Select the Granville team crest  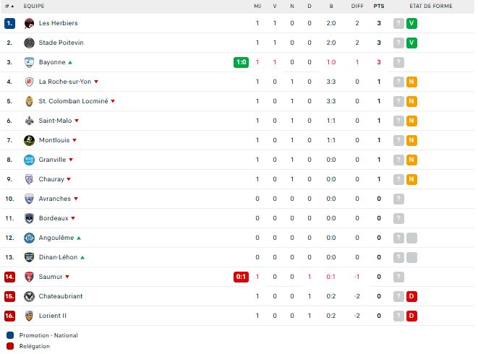click(29, 160)
